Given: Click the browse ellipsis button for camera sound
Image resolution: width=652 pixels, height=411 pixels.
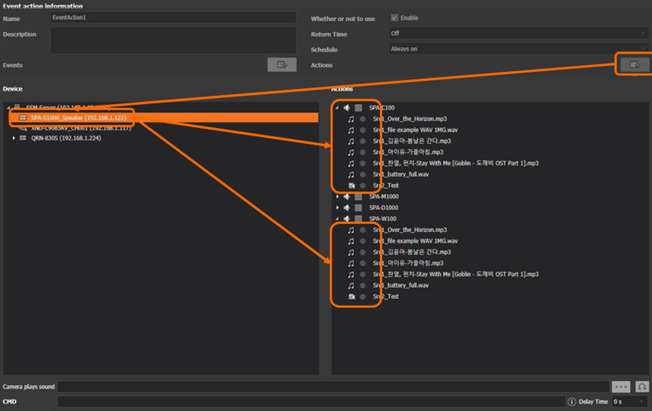Looking at the screenshot, I should [x=621, y=387].
